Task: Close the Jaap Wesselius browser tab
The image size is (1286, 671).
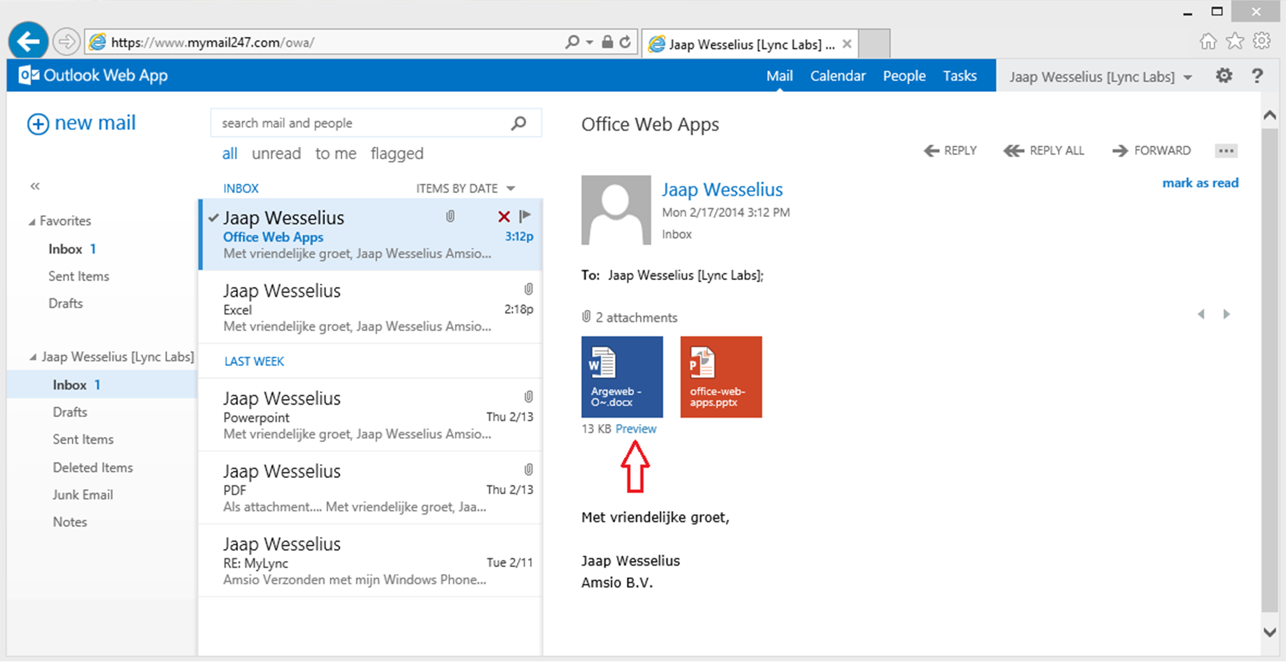Action: [847, 44]
